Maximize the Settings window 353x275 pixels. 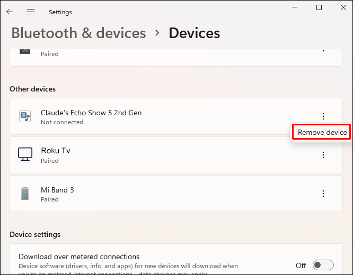(x=319, y=7)
